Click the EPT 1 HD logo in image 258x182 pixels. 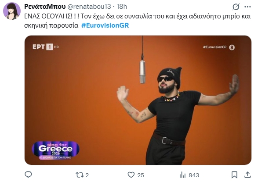click(x=46, y=47)
